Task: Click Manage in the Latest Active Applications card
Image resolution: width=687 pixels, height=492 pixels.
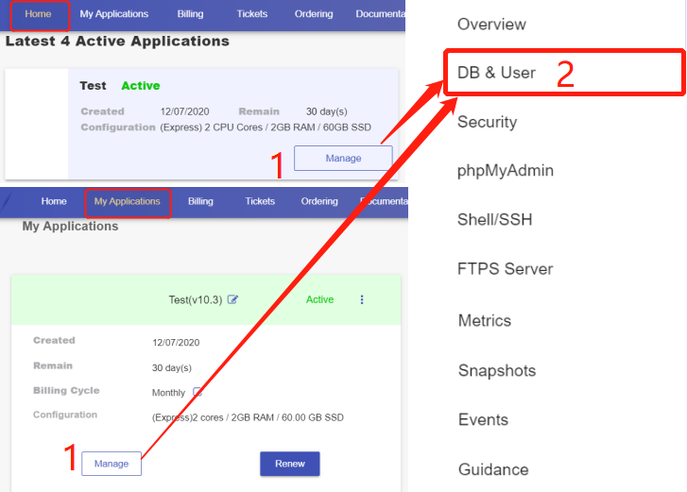Action: click(x=343, y=158)
